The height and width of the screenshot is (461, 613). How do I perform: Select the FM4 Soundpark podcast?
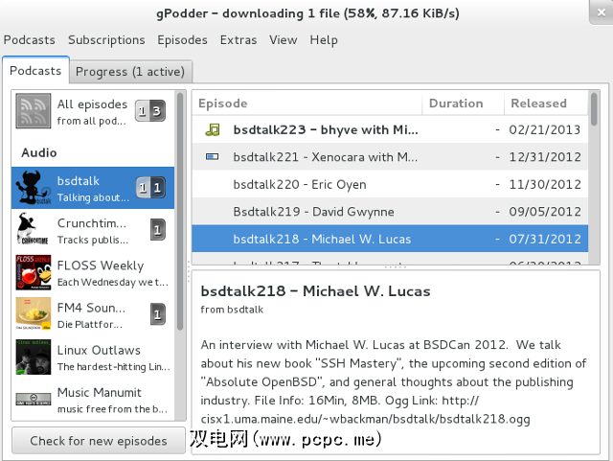93,314
